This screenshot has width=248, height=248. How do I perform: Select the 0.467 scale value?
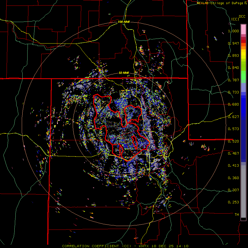click(233, 153)
